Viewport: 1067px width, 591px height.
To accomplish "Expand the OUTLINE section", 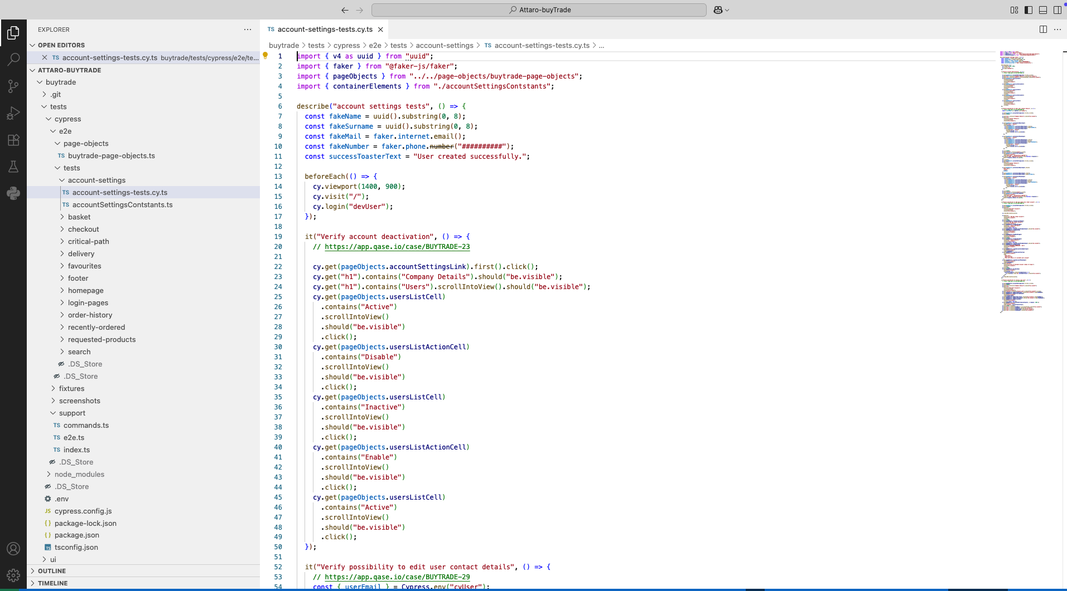I will tap(52, 571).
